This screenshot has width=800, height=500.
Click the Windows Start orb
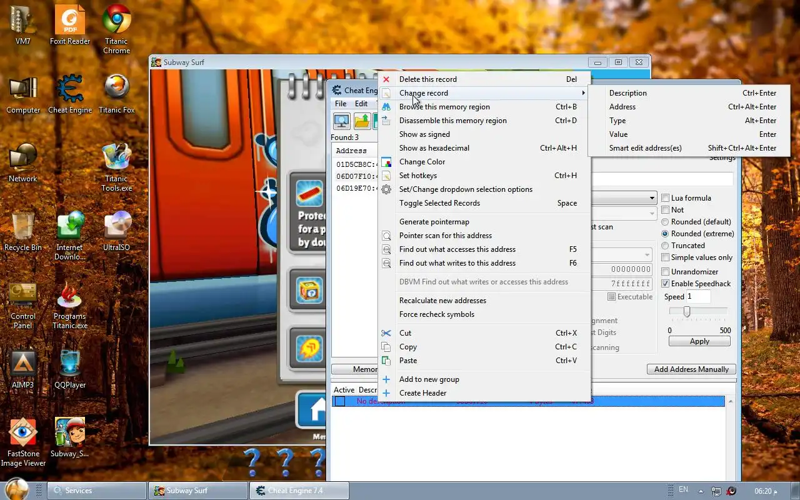coord(16,489)
